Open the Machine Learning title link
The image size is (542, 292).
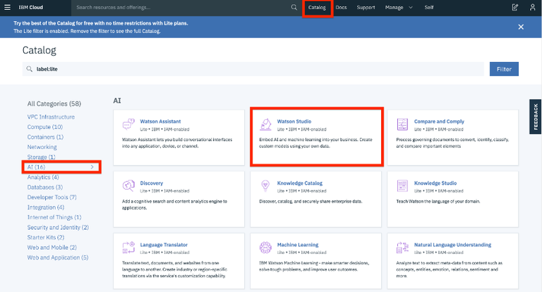pyautogui.click(x=298, y=245)
